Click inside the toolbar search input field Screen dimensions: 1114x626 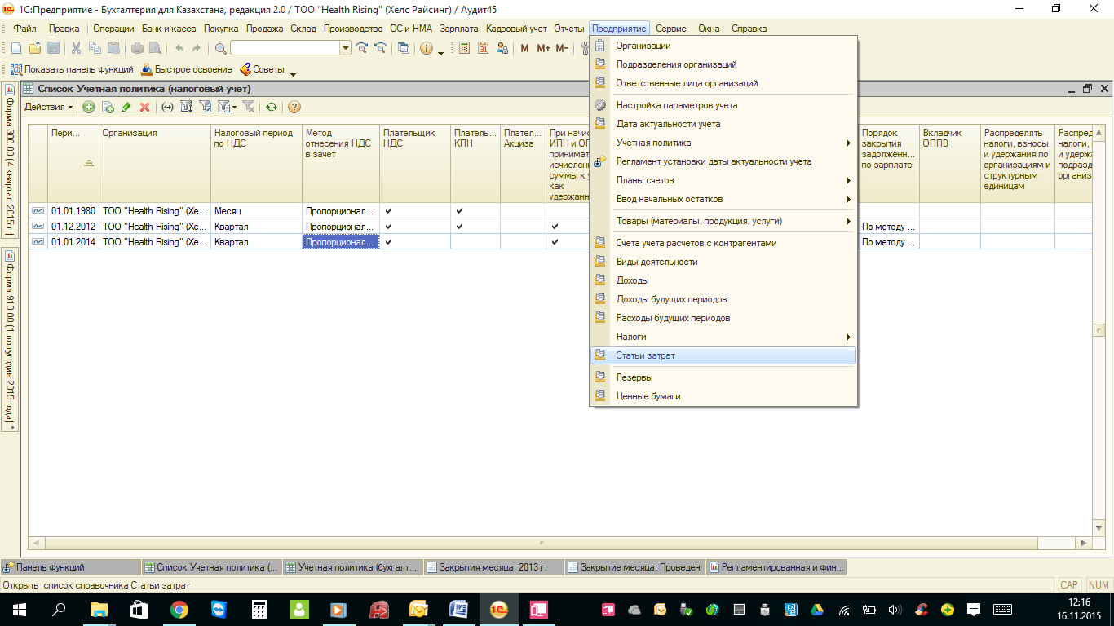pos(285,48)
